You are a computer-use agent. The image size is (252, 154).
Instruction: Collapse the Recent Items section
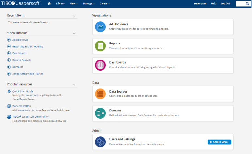tap(74, 16)
